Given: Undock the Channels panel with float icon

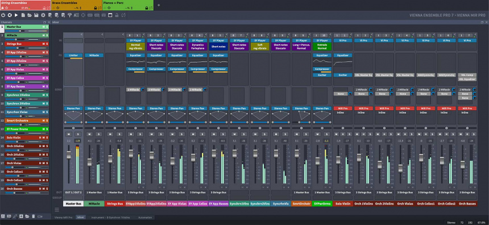Looking at the screenshot, I should pos(44,22).
